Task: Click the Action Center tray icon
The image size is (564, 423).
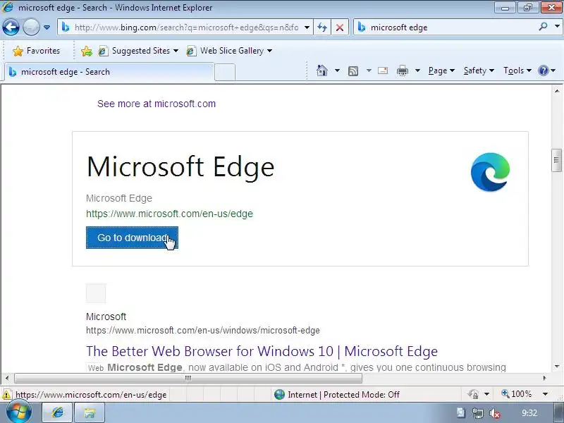Action: click(x=461, y=413)
